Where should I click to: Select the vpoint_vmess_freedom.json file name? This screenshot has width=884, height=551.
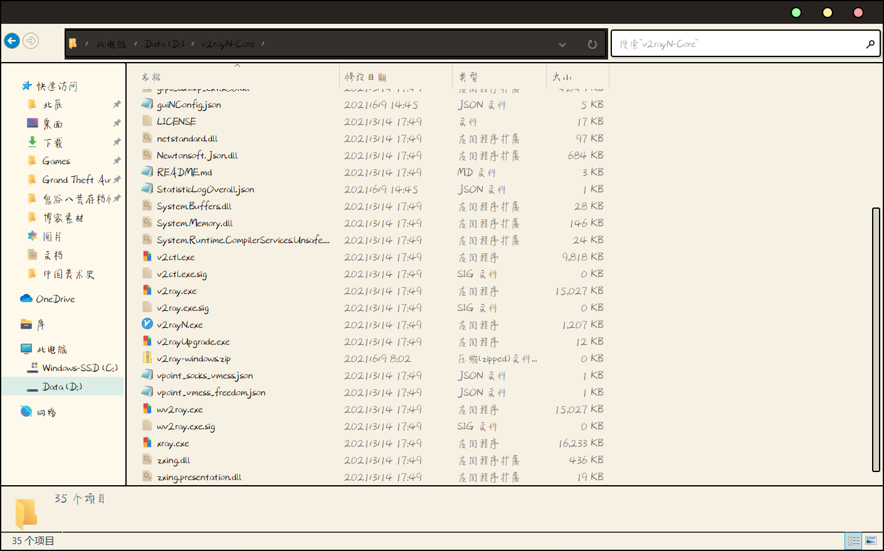211,392
